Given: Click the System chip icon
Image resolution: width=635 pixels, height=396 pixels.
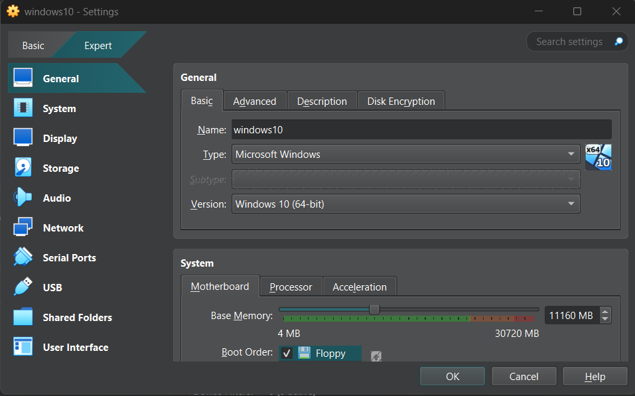Looking at the screenshot, I should (23, 108).
